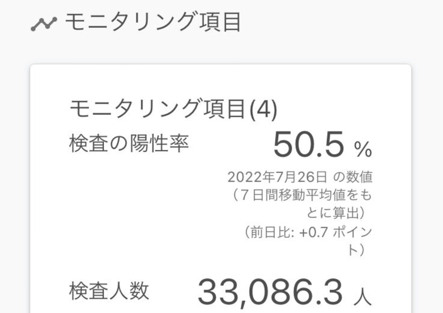Select the 2022年7月26日 の数値 date text

tap(300, 177)
